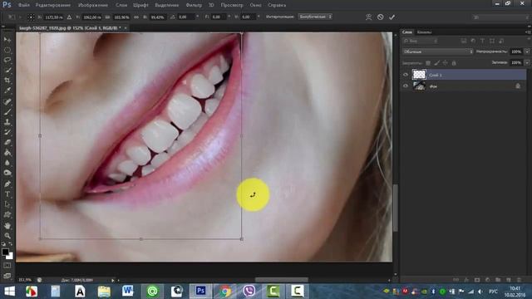Open the Слои menu
This screenshot has width=532, height=299.
[x=121, y=5]
